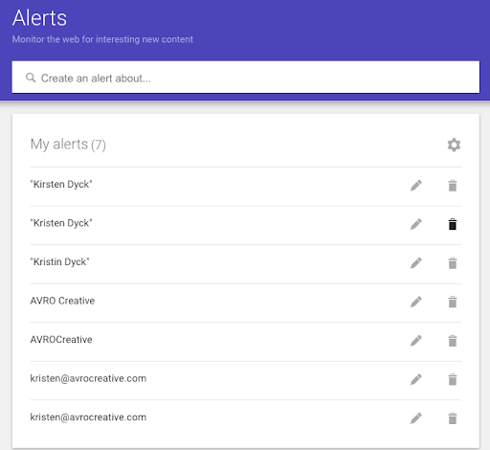Edit the AVROCreative alert
This screenshot has height=450, width=490.
[416, 341]
